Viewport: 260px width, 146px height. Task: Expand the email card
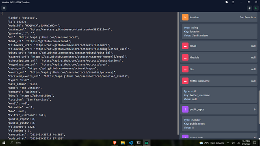[x=219, y=46]
